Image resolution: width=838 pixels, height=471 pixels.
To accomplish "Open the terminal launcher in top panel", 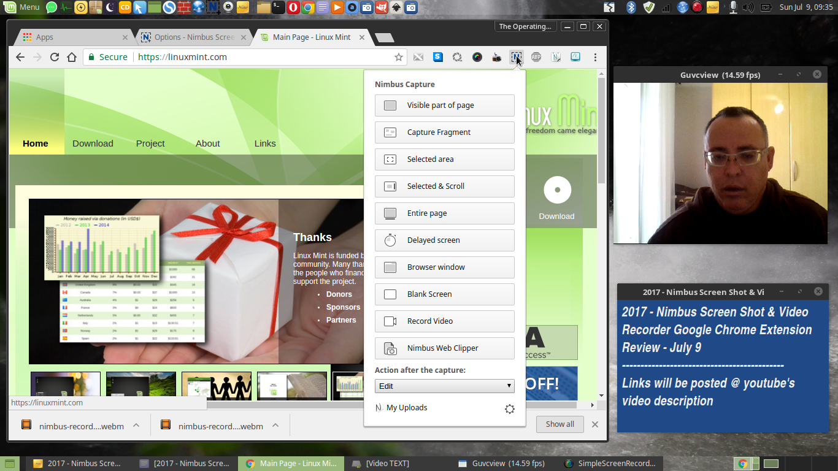I will tap(279, 7).
